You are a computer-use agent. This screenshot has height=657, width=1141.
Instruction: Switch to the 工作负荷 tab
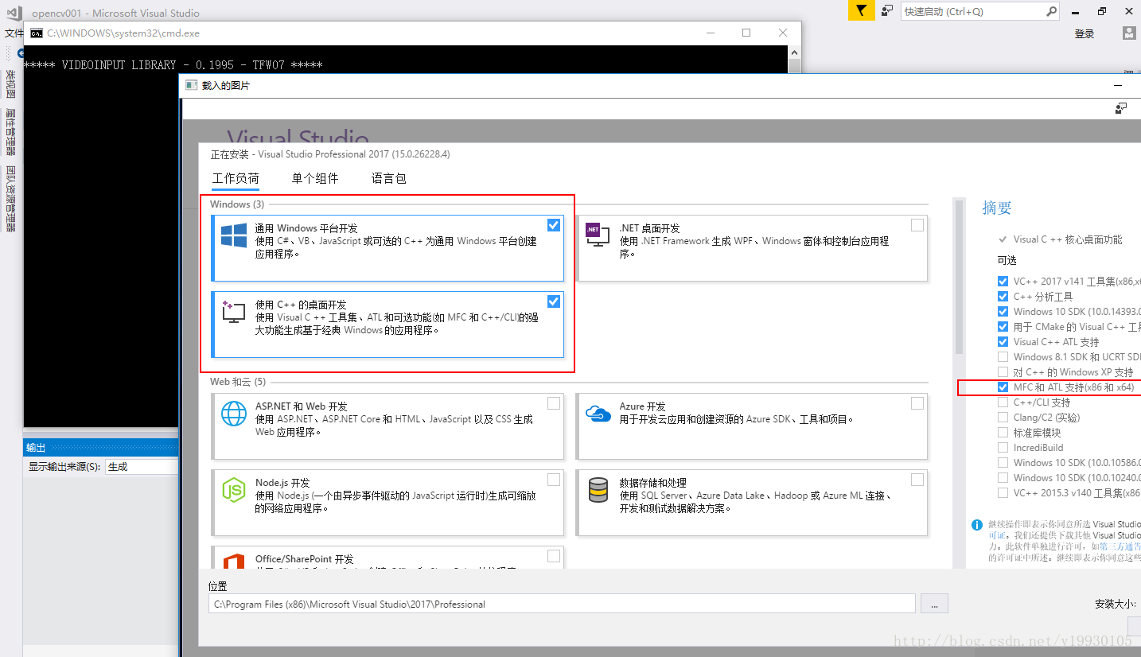click(x=236, y=178)
